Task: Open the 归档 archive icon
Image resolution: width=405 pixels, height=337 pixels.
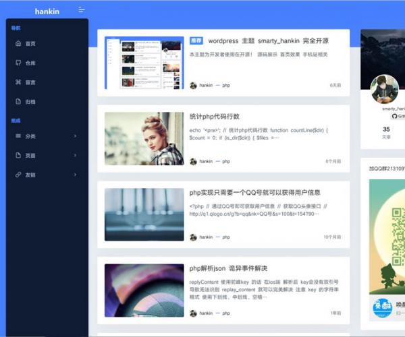Action: [18, 101]
